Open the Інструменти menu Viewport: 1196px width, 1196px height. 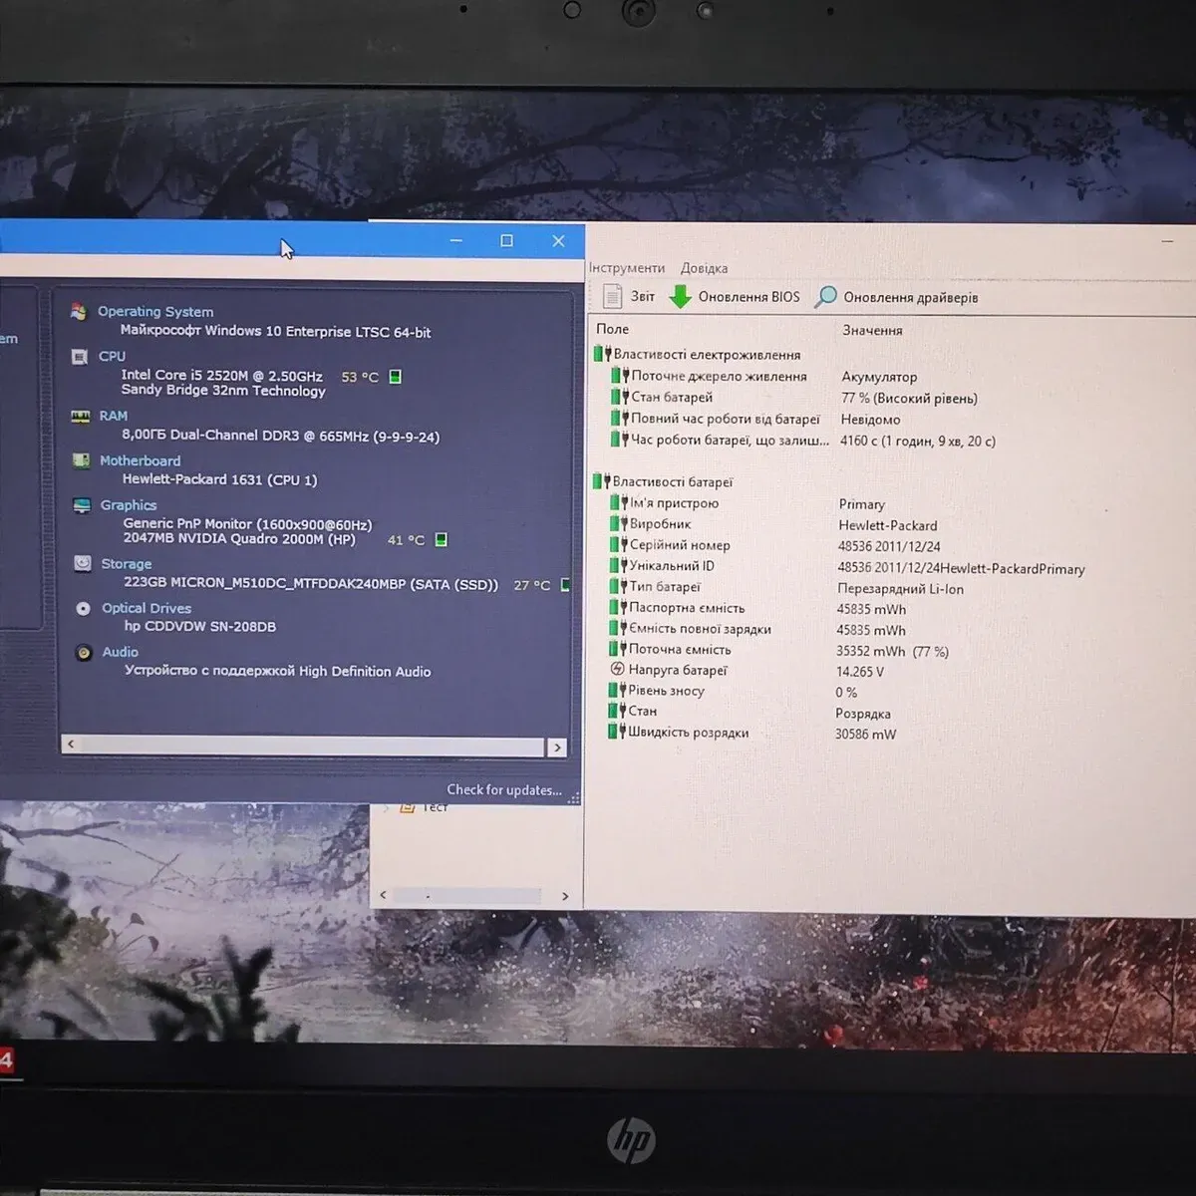pos(626,268)
